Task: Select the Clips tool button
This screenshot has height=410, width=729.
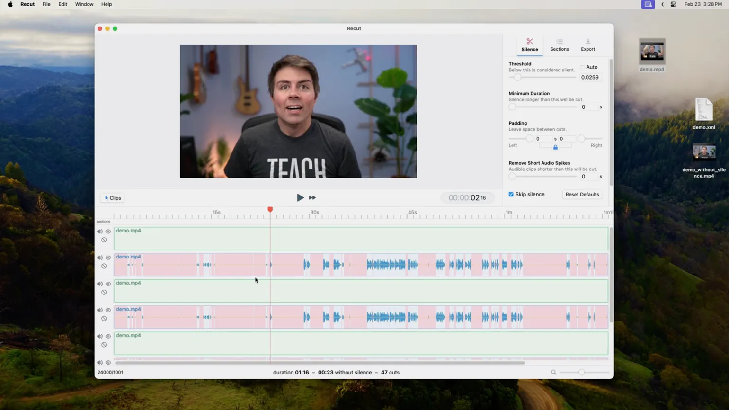Action: tap(113, 198)
